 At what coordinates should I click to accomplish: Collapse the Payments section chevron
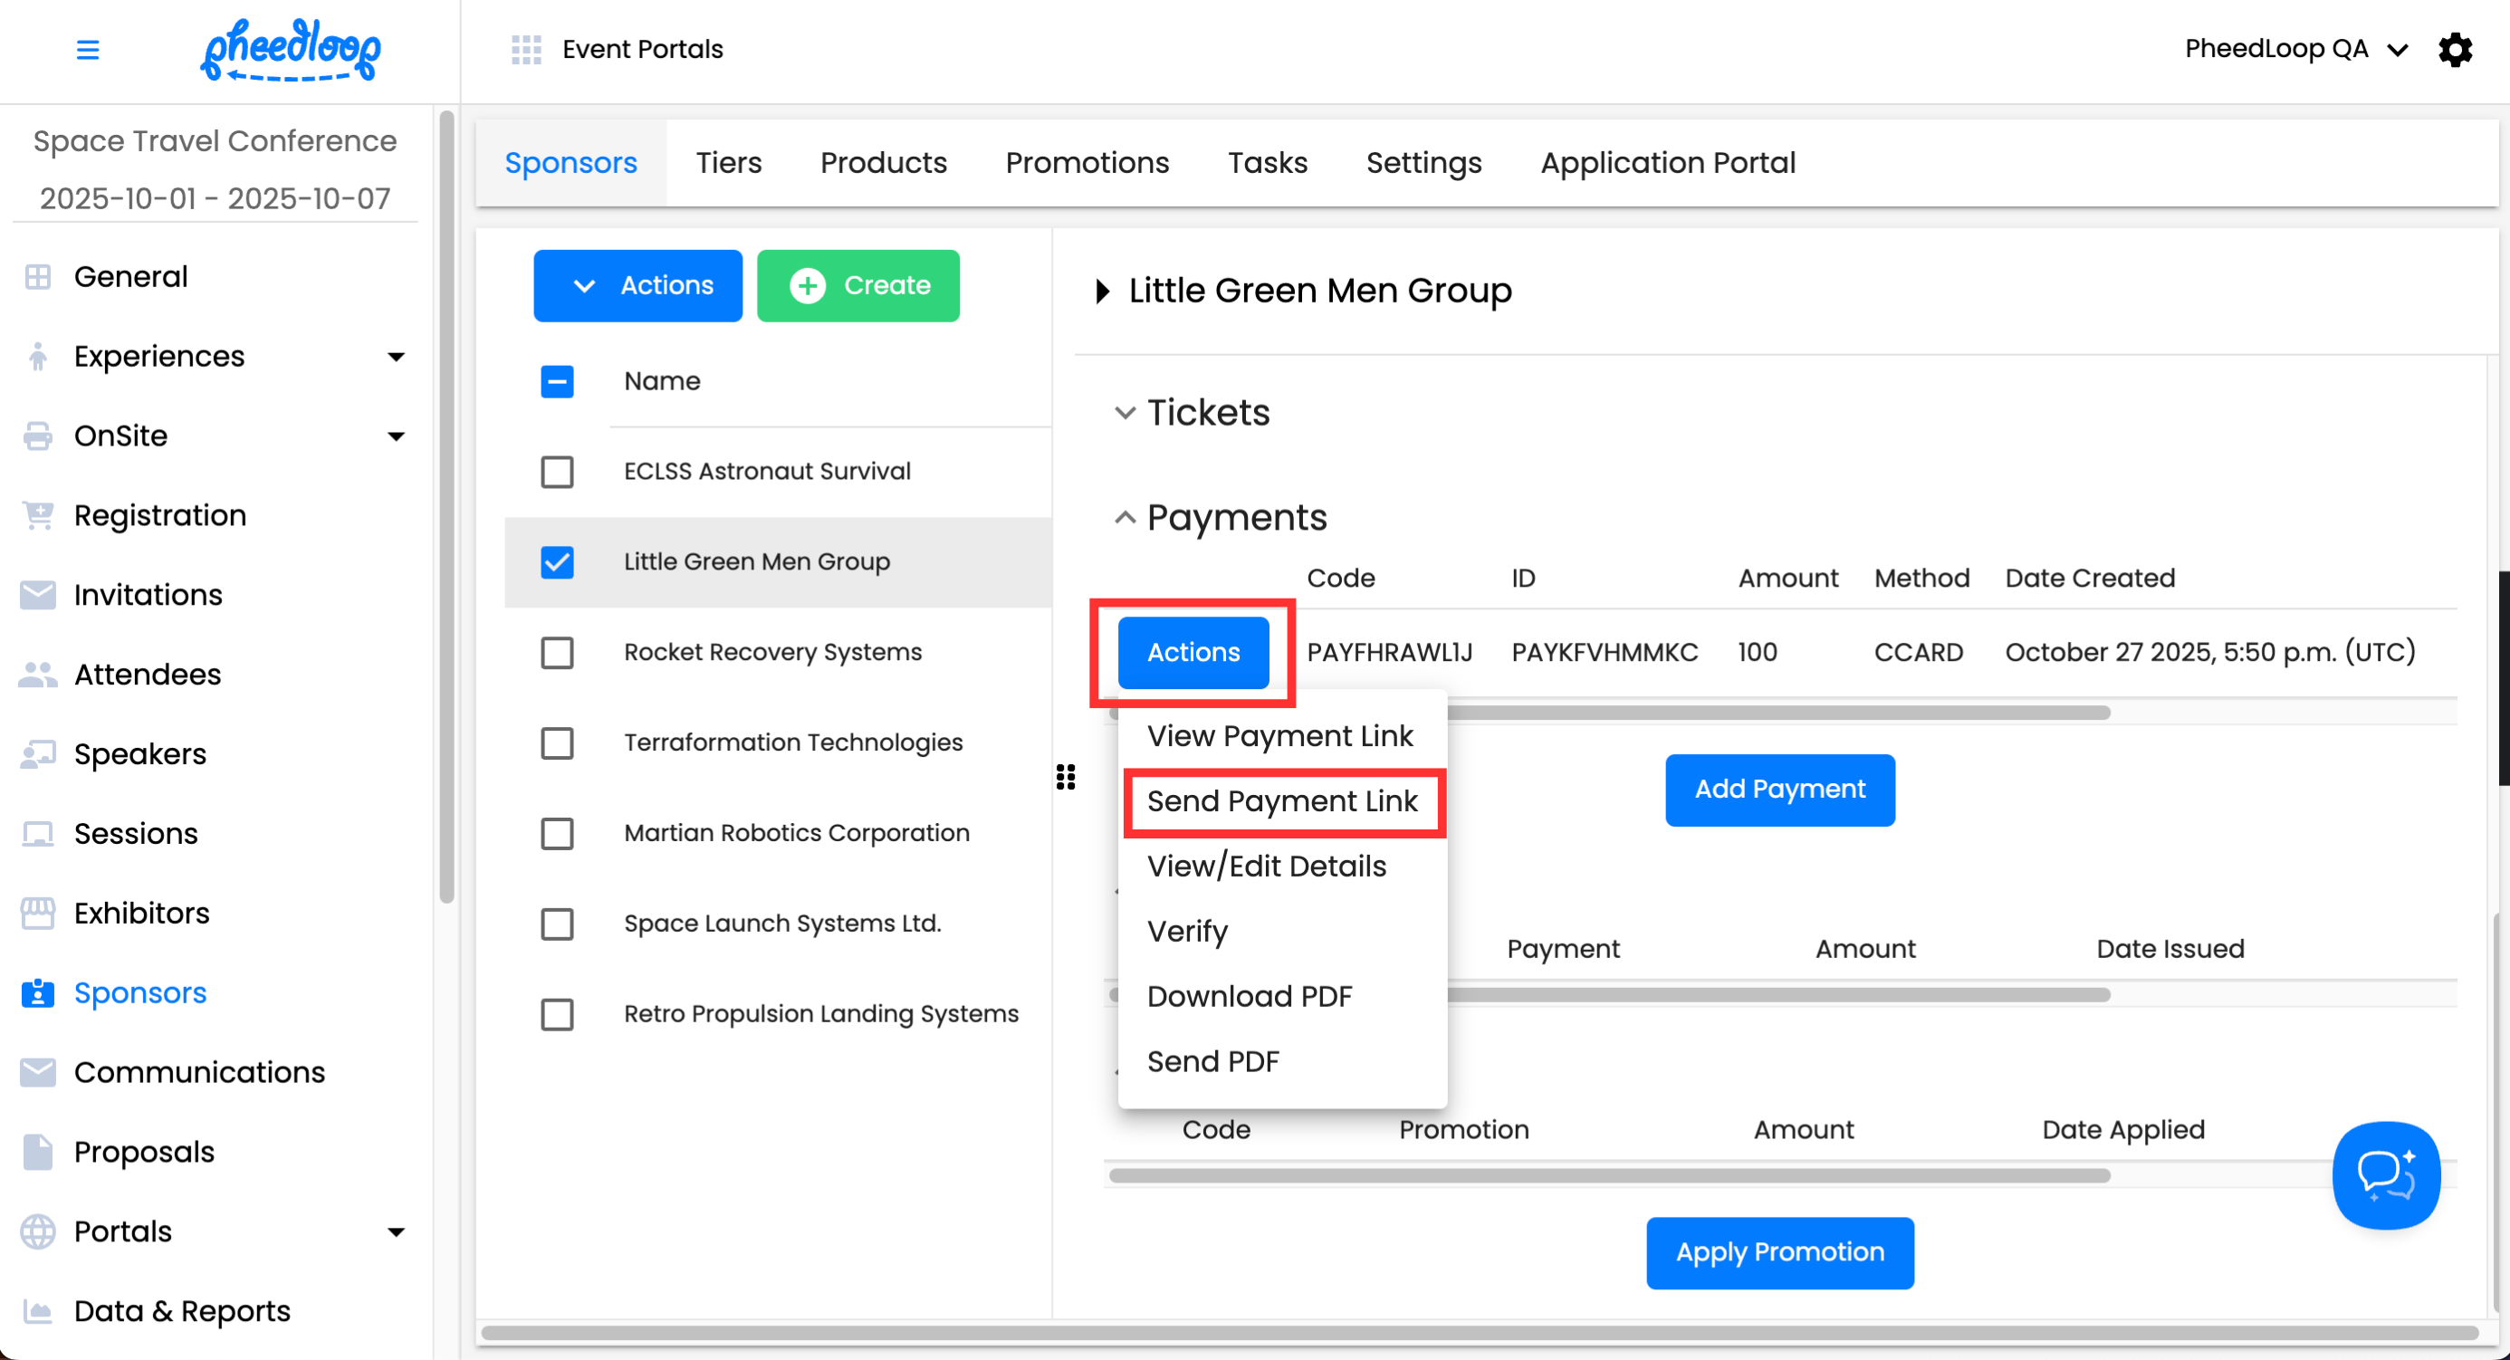click(x=1125, y=517)
